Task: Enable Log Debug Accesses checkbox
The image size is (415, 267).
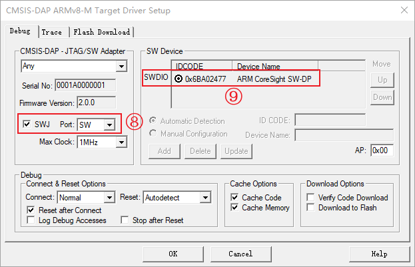Action: [x=31, y=220]
